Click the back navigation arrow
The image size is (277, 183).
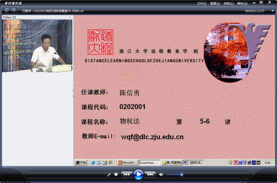(x=7, y=11)
